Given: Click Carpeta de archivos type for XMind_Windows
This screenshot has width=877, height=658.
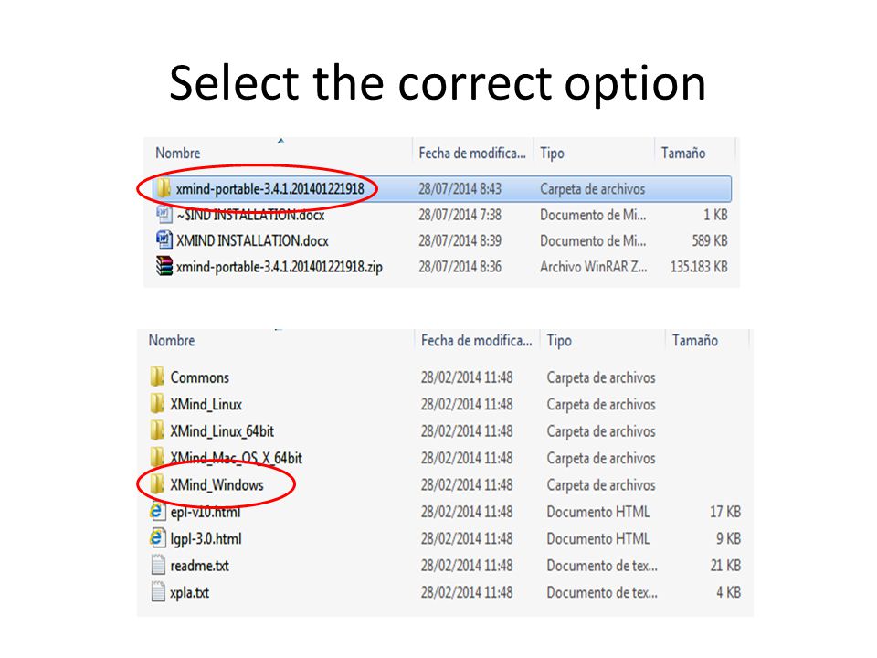Looking at the screenshot, I should tap(601, 484).
